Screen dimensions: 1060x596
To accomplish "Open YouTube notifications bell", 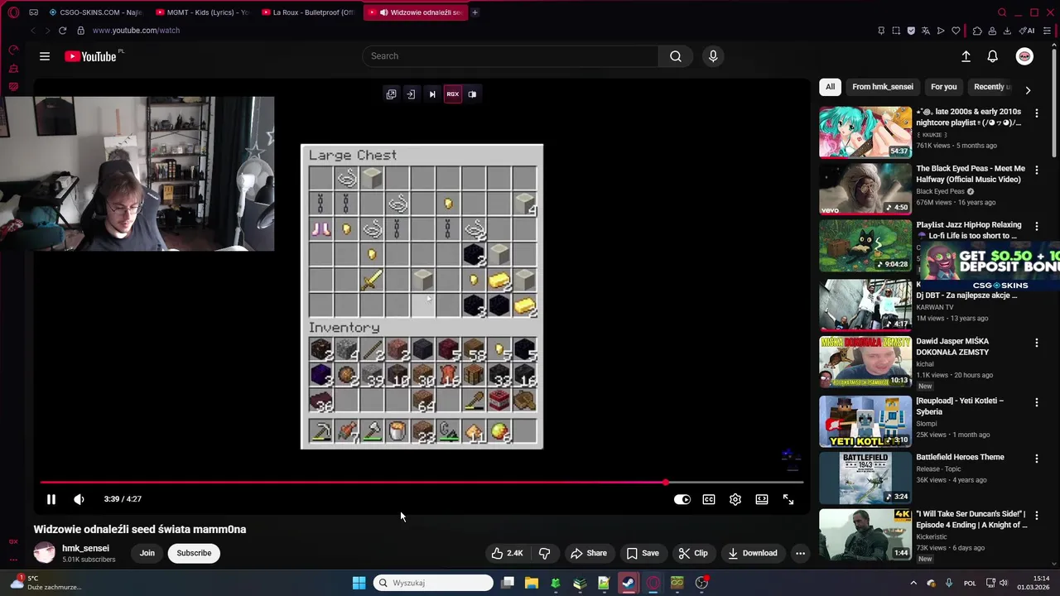I will pyautogui.click(x=992, y=56).
